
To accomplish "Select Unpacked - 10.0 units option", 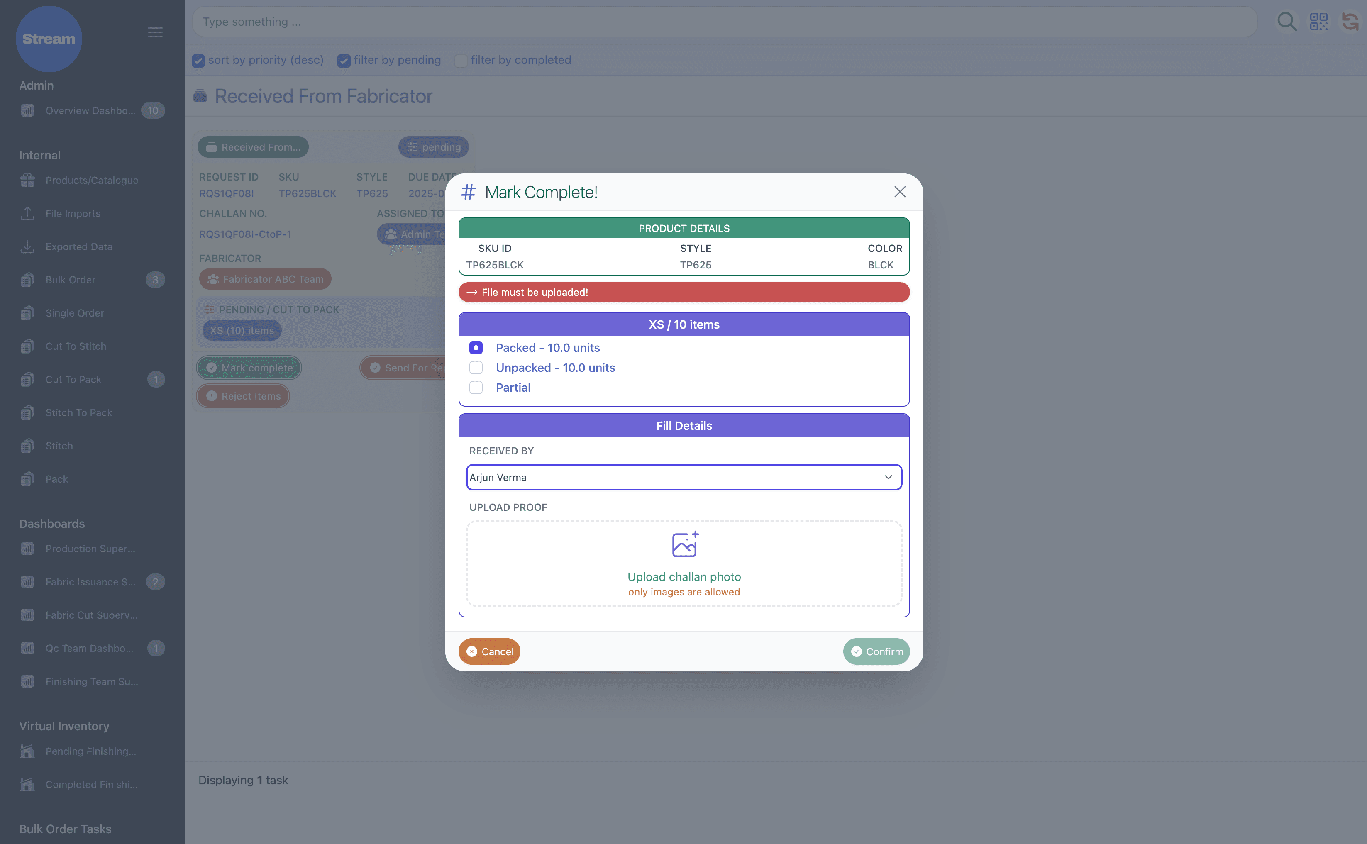I will click(x=476, y=368).
